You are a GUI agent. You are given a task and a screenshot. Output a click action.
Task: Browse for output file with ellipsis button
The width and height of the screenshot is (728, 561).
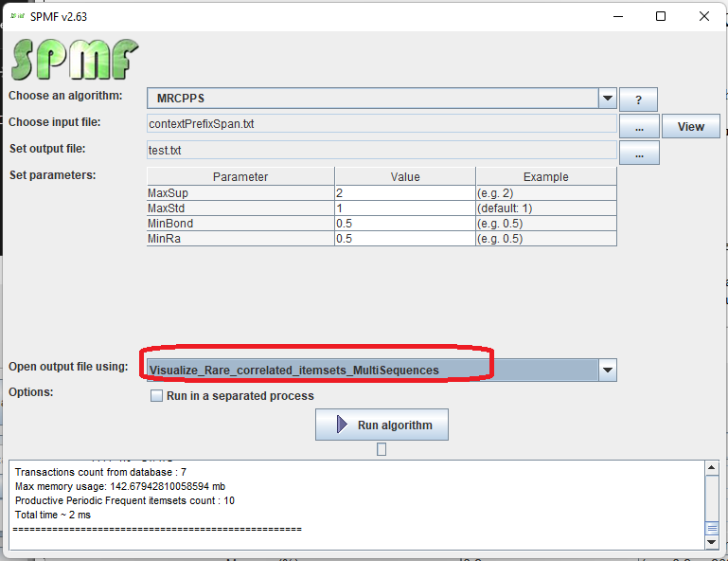point(638,153)
